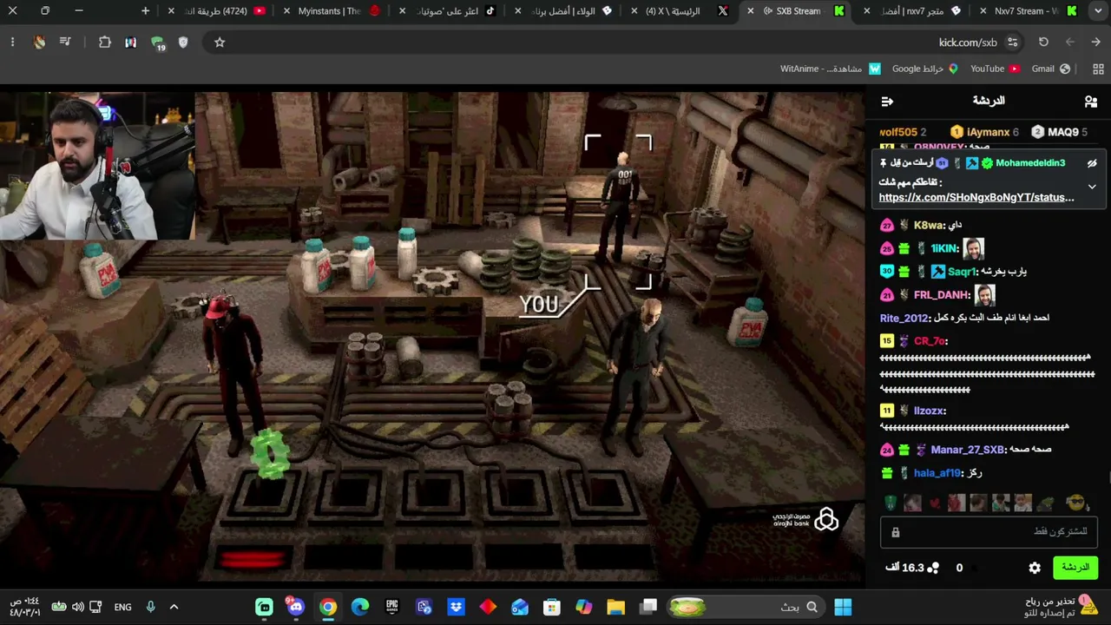1111x625 pixels.
Task: Open File Explorer from the taskbar
Action: (615, 607)
